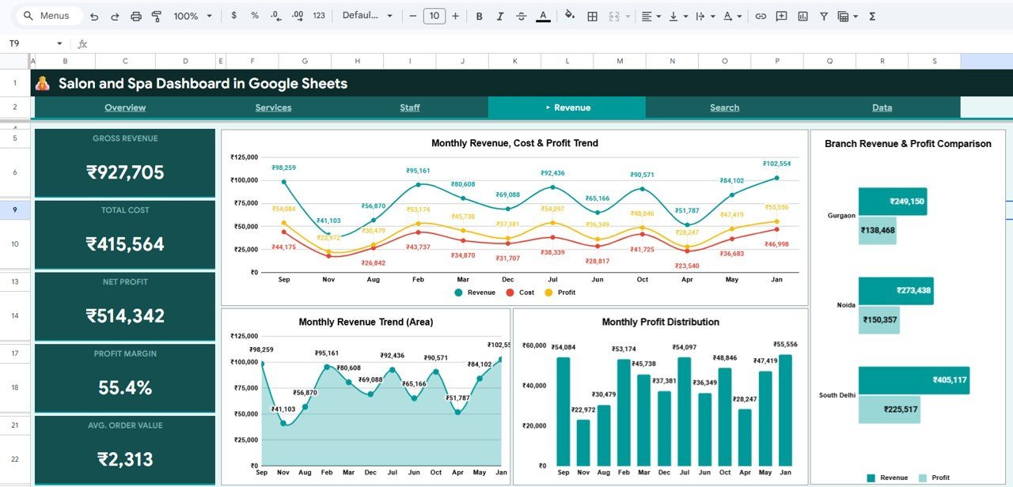Select the Paint format tool
1013x487 pixels.
point(157,15)
